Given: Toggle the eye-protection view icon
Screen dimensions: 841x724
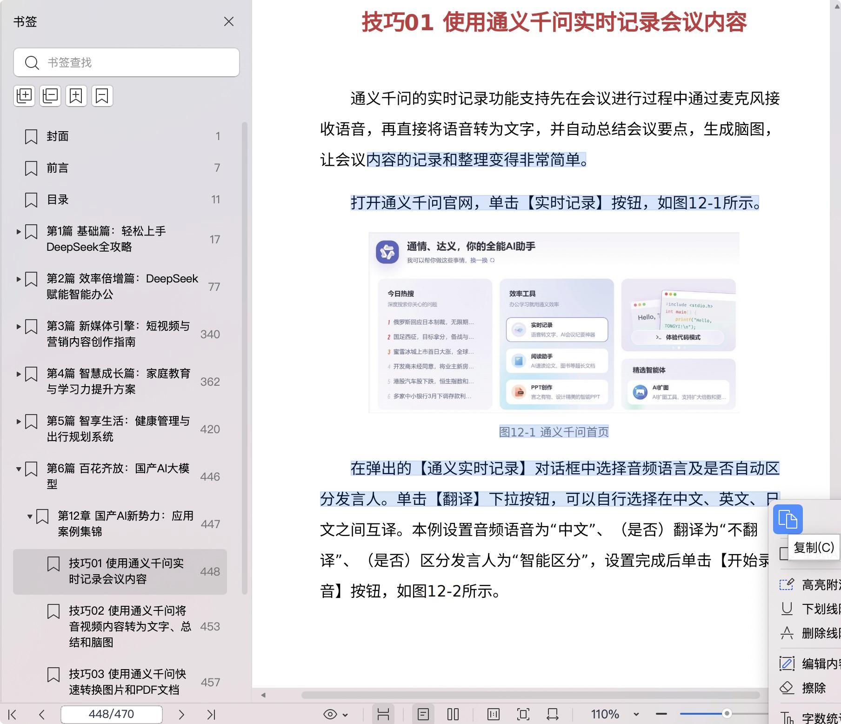Looking at the screenshot, I should pyautogui.click(x=330, y=714).
